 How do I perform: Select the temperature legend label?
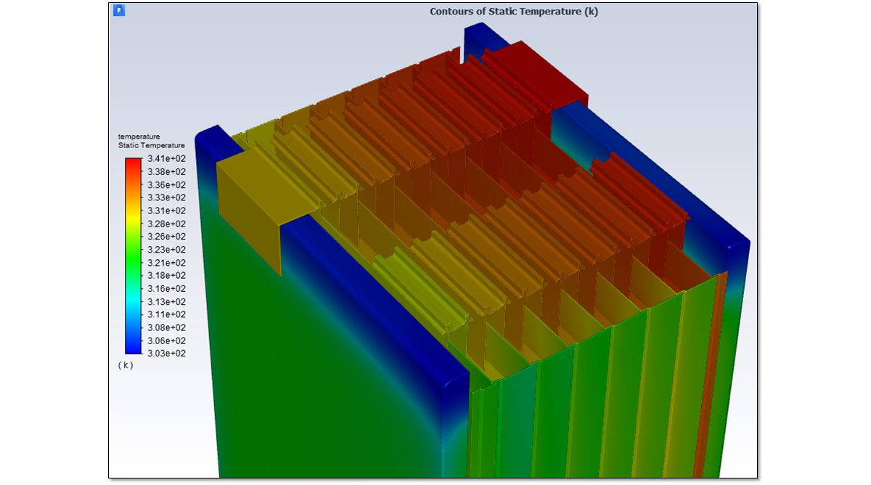(139, 136)
